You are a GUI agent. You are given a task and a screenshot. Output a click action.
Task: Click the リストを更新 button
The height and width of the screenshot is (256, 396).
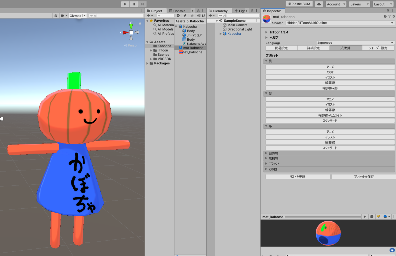(x=298, y=177)
